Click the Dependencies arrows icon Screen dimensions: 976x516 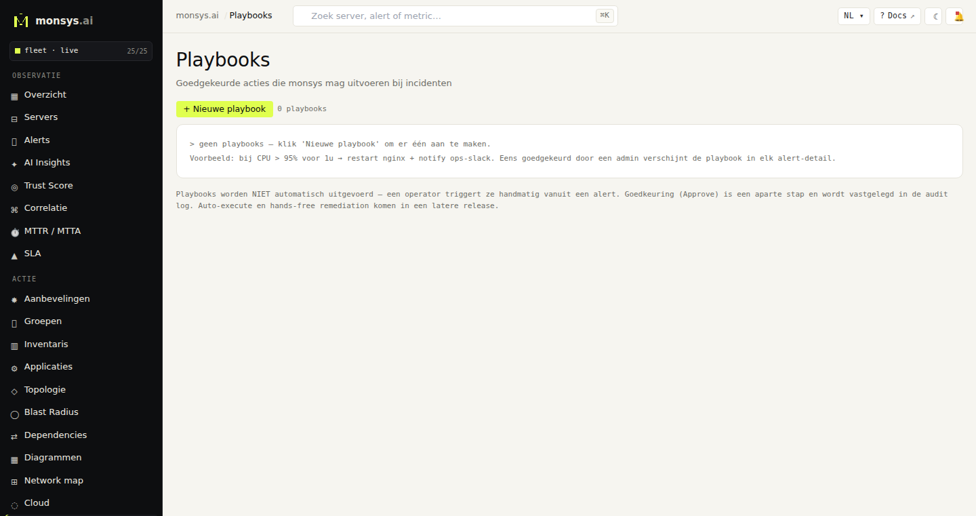tap(14, 437)
